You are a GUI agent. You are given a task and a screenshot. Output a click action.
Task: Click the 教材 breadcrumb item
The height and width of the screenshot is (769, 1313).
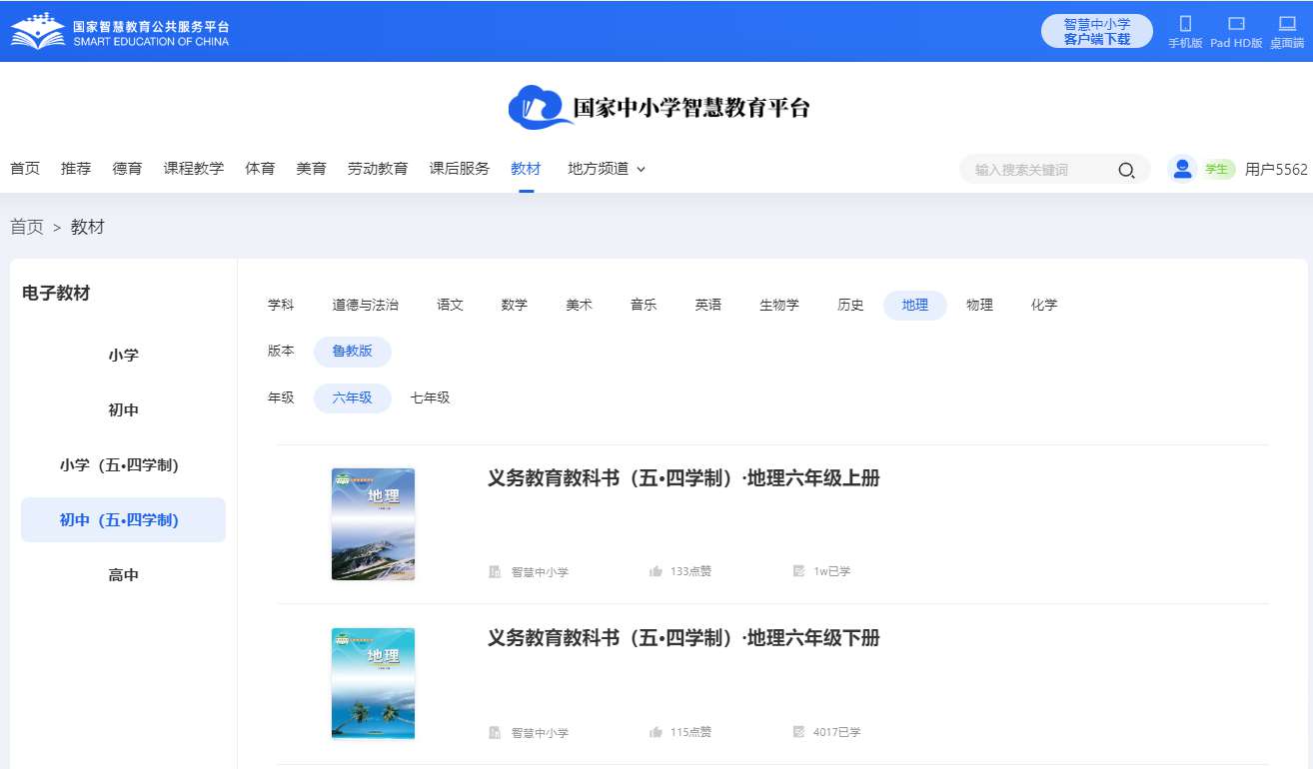click(88, 227)
